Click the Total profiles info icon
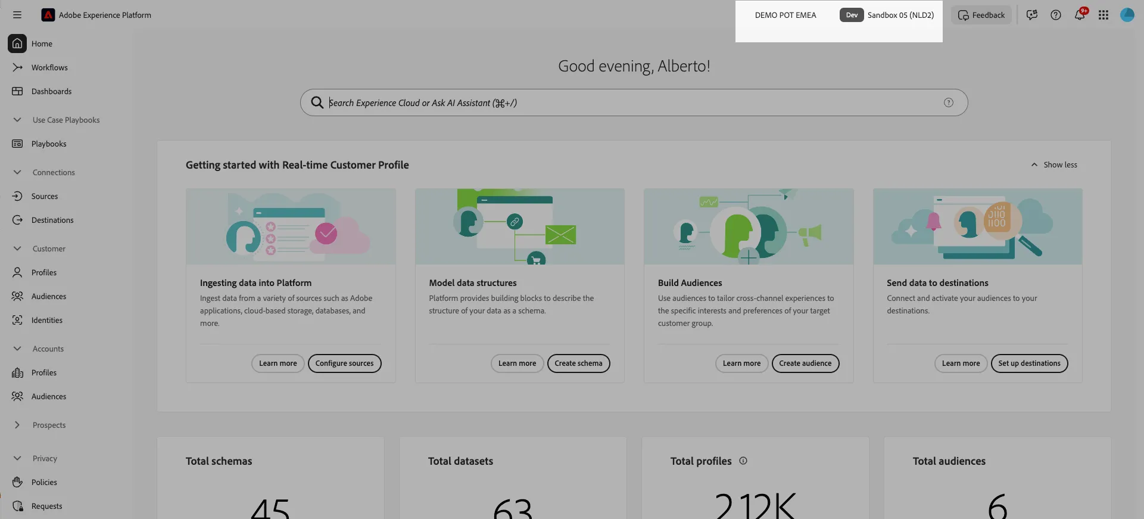This screenshot has width=1144, height=519. pos(743,461)
